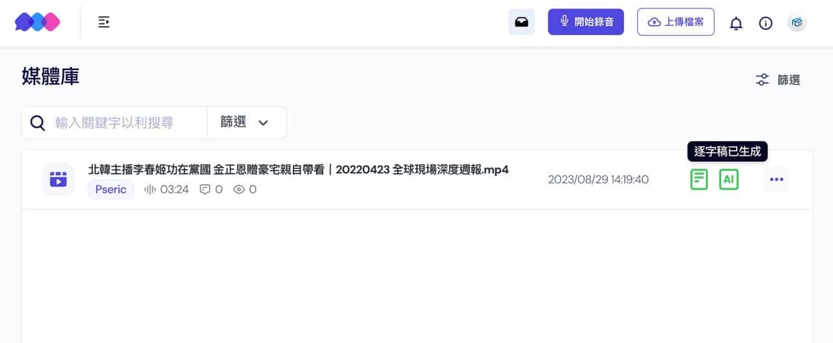Click the 上傳檔案 upload button

click(x=676, y=22)
